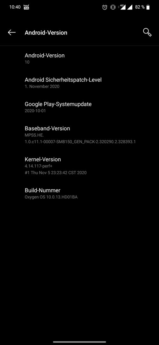Image resolution: width=159 pixels, height=345 pixels.
Task: Select the Android-Version 10 entry
Action: click(80, 58)
